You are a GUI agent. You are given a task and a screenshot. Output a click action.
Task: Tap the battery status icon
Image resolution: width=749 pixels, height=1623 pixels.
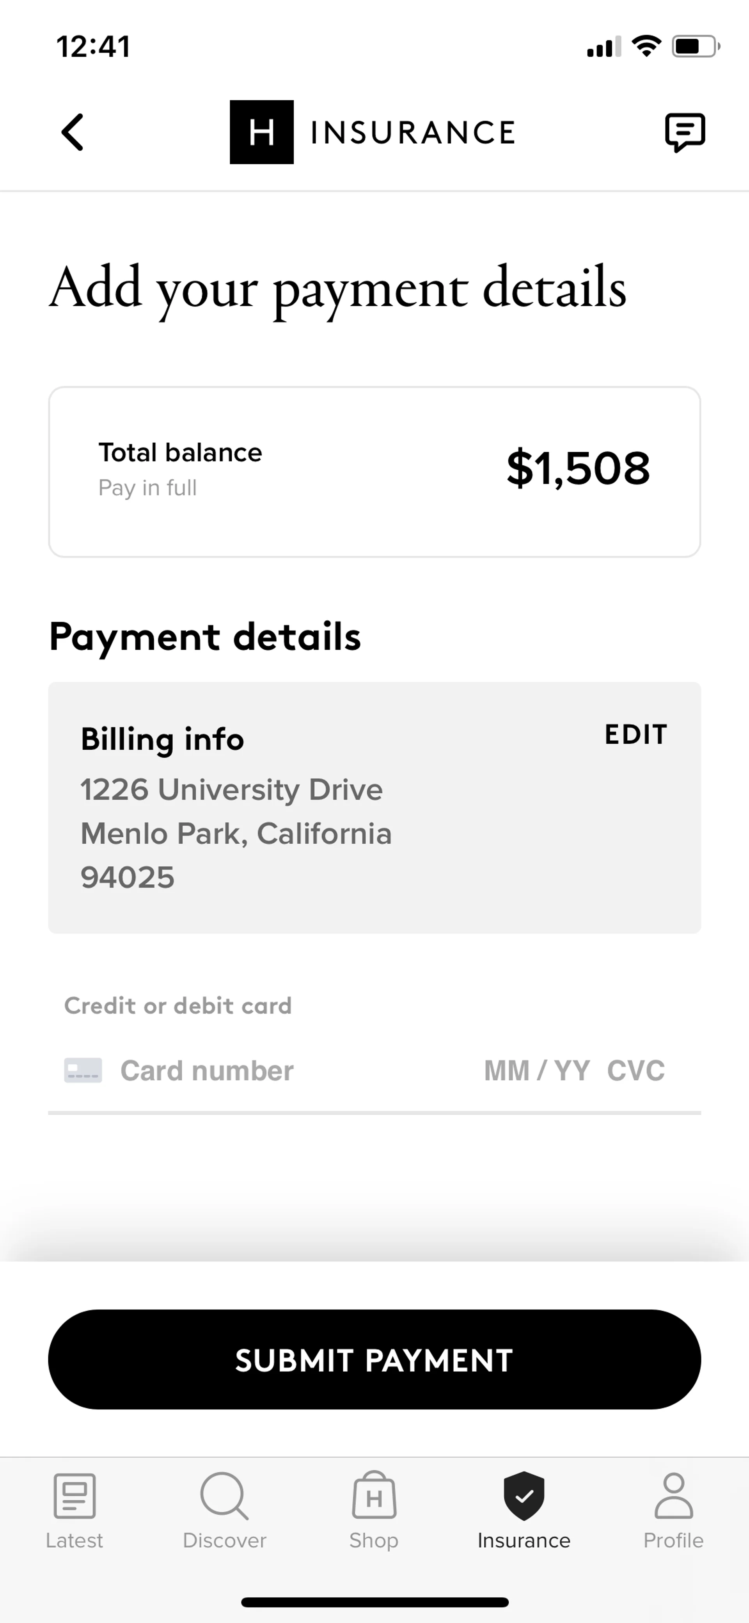click(x=695, y=46)
